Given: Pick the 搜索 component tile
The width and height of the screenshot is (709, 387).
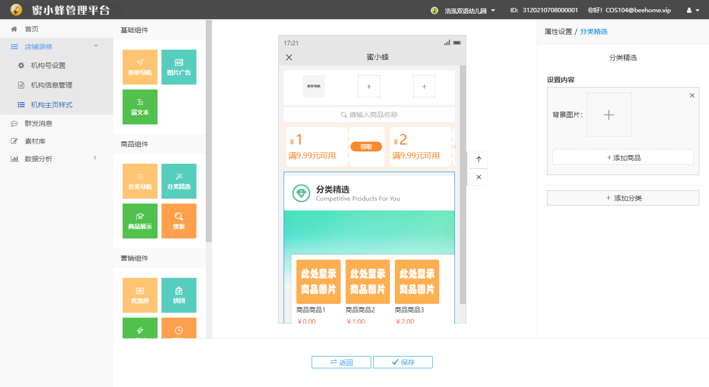Looking at the screenshot, I should [x=179, y=221].
